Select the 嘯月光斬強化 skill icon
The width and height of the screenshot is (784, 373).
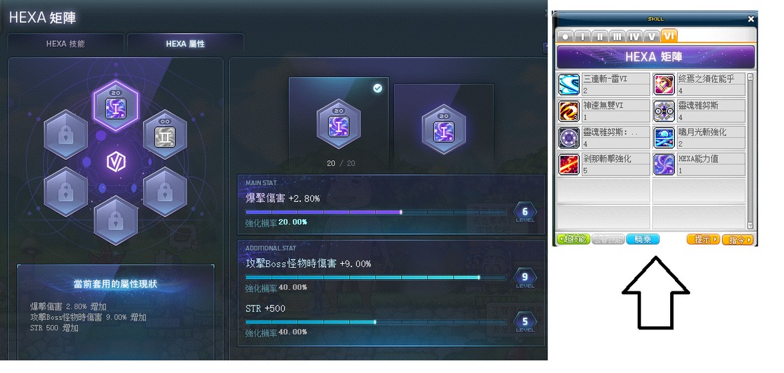coord(665,137)
